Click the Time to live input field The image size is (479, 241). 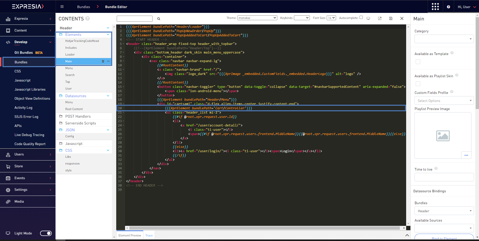pos(444,177)
